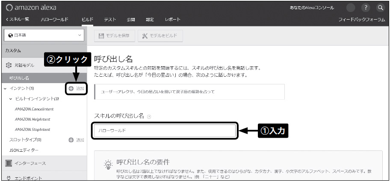Click the amazon alexa logo
The height and width of the screenshot is (182, 390).
tap(31, 8)
